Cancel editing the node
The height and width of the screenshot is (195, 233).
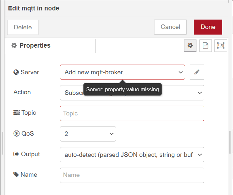170,27
